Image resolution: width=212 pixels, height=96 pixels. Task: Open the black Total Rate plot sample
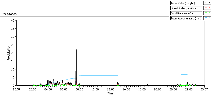click(207, 3)
